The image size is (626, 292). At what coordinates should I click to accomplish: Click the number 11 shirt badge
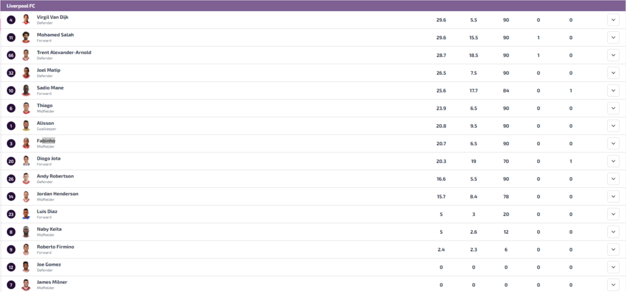coord(11,37)
